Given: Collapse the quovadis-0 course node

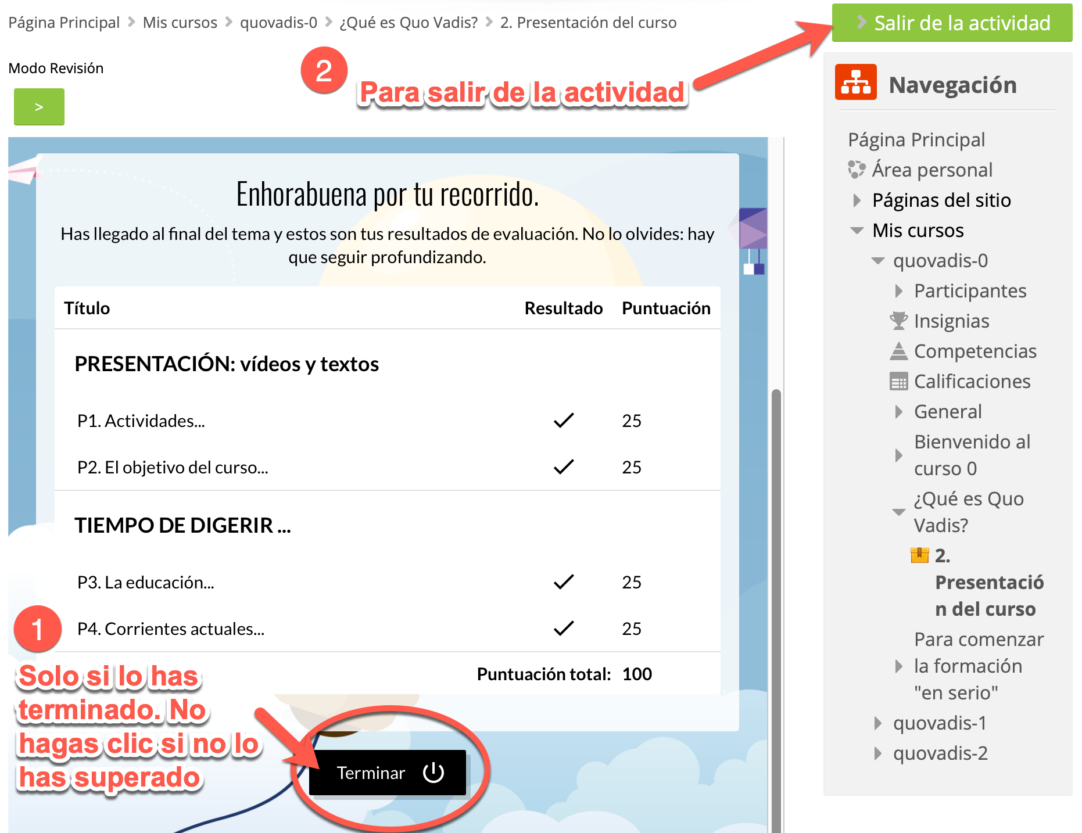Looking at the screenshot, I should coord(878,261).
